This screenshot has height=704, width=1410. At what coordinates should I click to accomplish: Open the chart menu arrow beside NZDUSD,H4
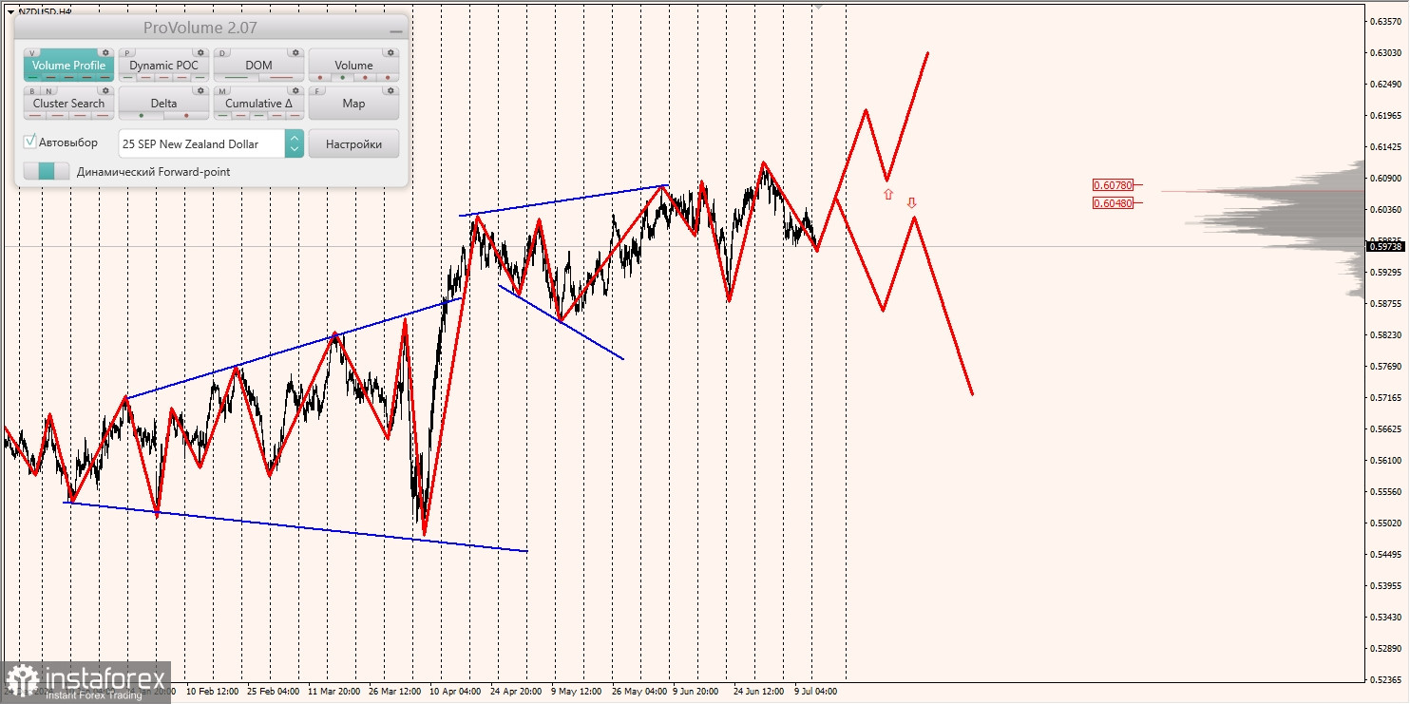click(x=10, y=11)
